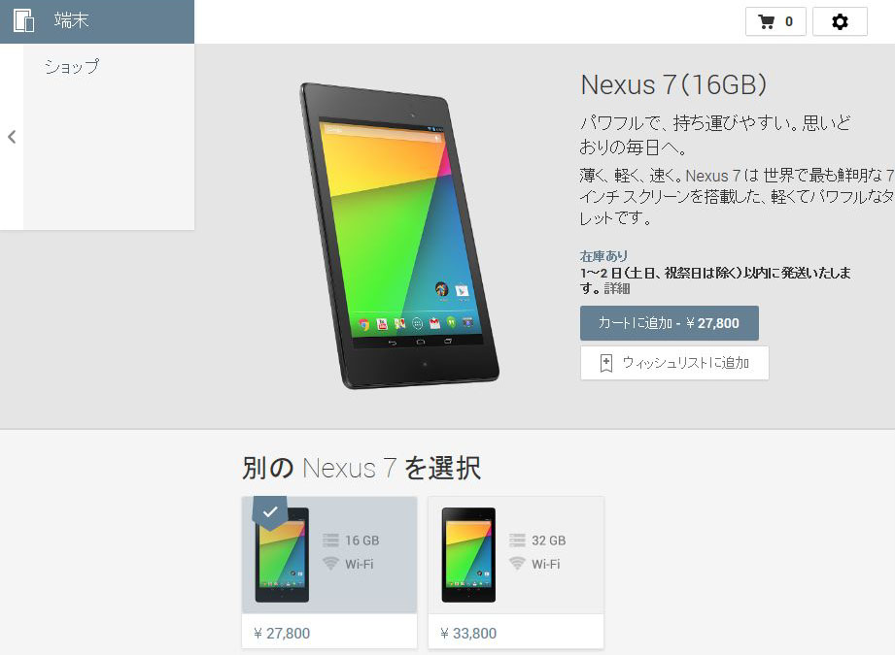
Task: Open the settings gear menu
Action: point(840,21)
